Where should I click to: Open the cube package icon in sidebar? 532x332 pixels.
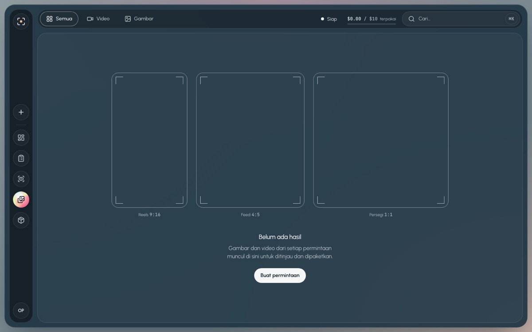(x=21, y=220)
